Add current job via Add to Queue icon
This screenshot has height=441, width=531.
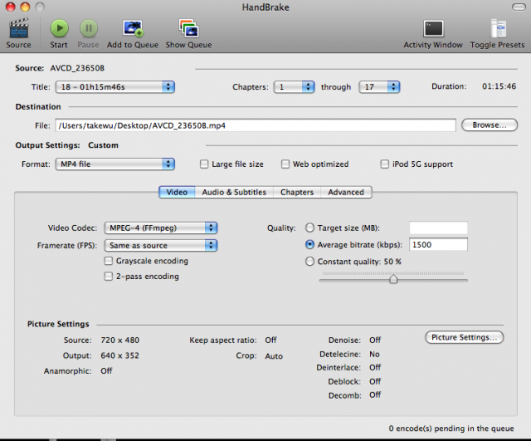click(133, 28)
